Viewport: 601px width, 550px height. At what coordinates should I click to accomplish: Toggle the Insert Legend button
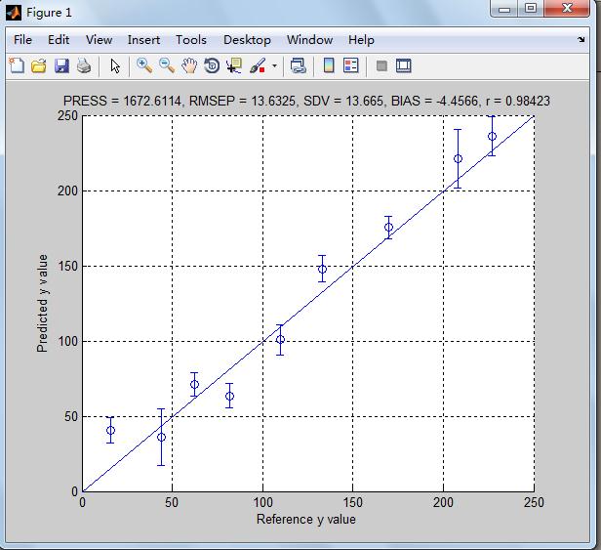click(351, 66)
